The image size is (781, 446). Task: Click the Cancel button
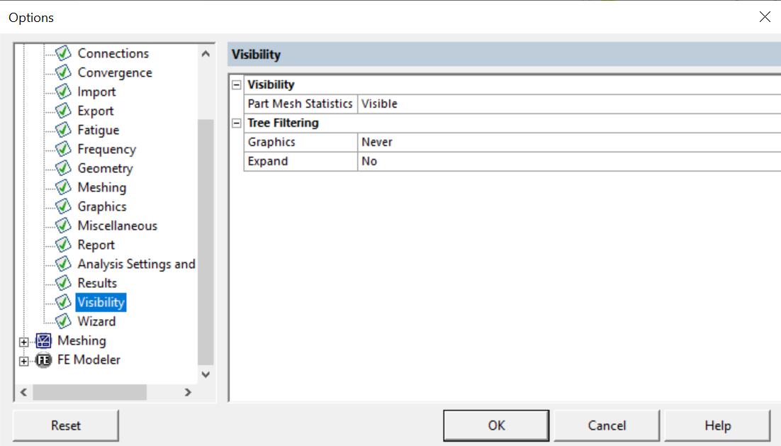coord(607,425)
